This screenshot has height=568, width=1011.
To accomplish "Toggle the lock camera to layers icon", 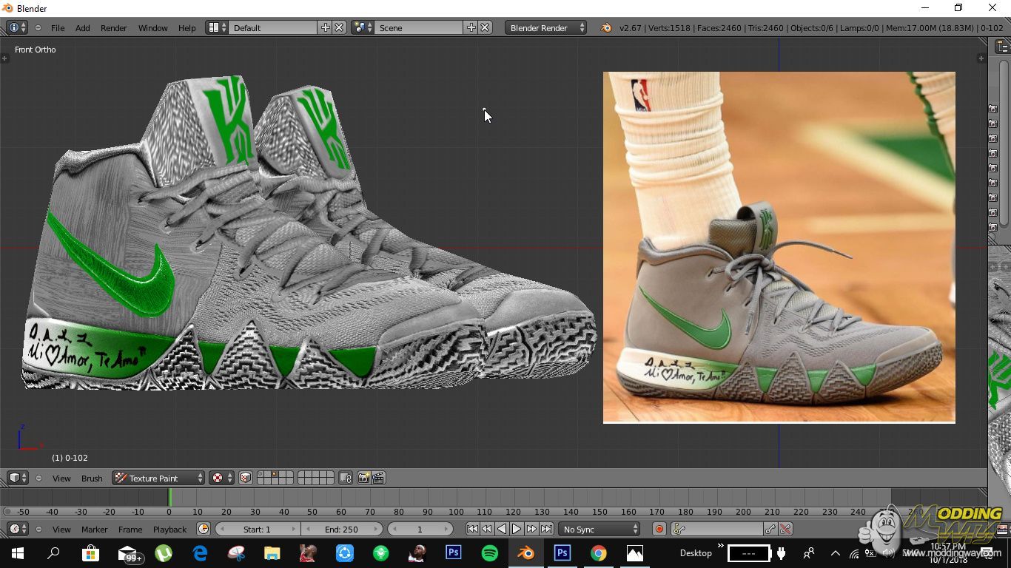I will click(x=345, y=479).
